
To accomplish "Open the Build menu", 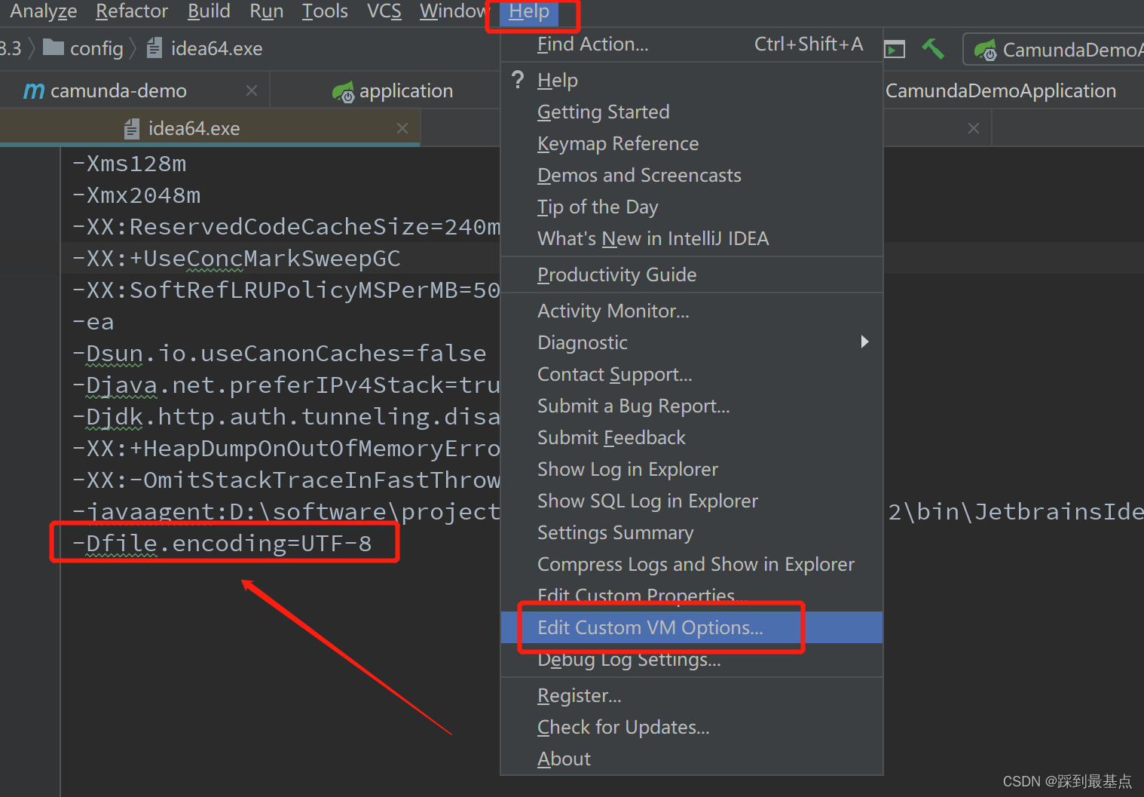I will tap(209, 11).
